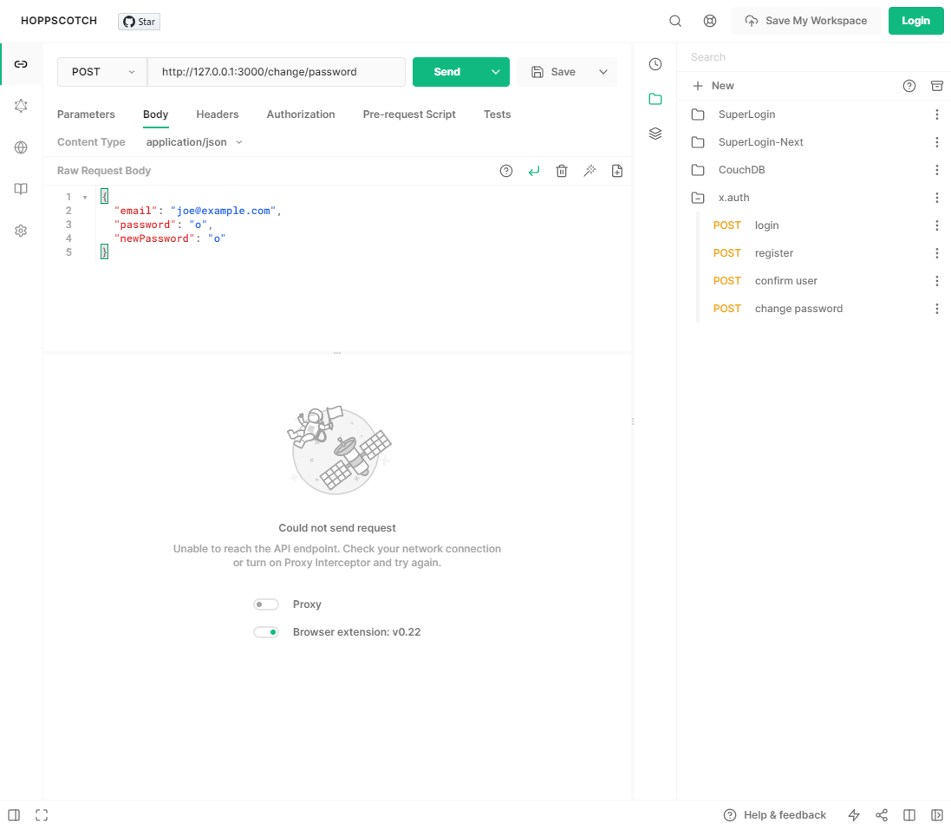Click the HOPPSCOTCH logo text
The image size is (951, 829).
tap(59, 21)
